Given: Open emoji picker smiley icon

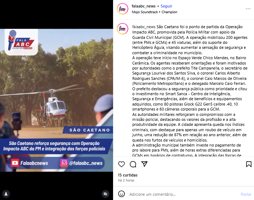Looking at the screenshot, I should click(x=122, y=194).
